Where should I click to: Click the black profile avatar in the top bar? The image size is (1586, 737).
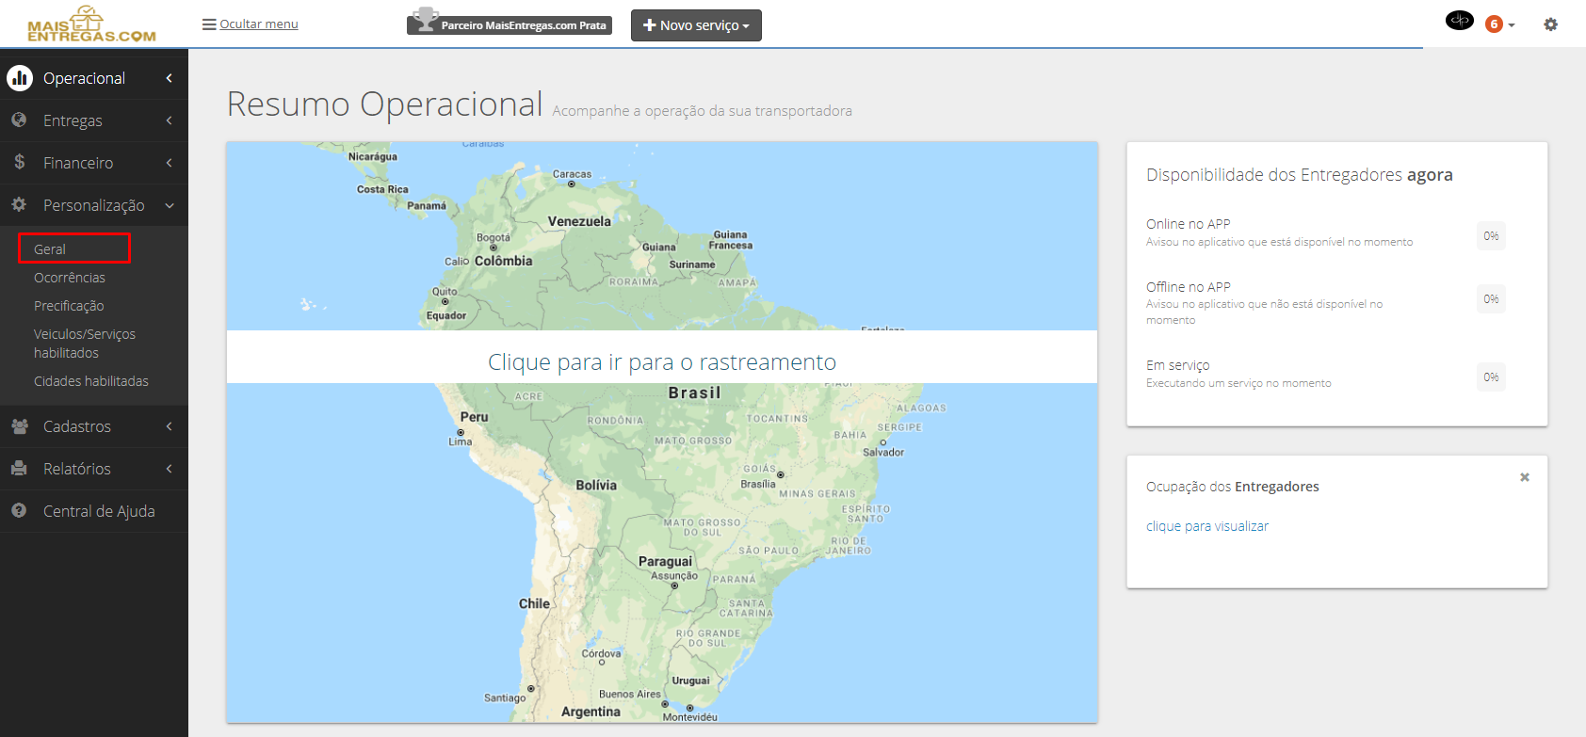point(1460,20)
